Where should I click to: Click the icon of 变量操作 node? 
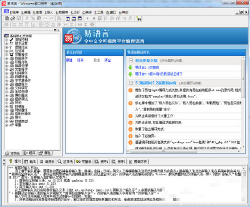click(12, 55)
